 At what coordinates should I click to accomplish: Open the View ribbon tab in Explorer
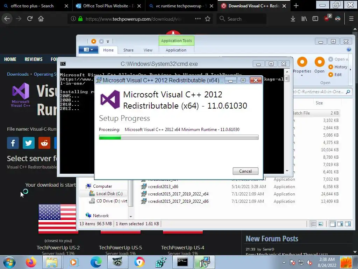(148, 50)
